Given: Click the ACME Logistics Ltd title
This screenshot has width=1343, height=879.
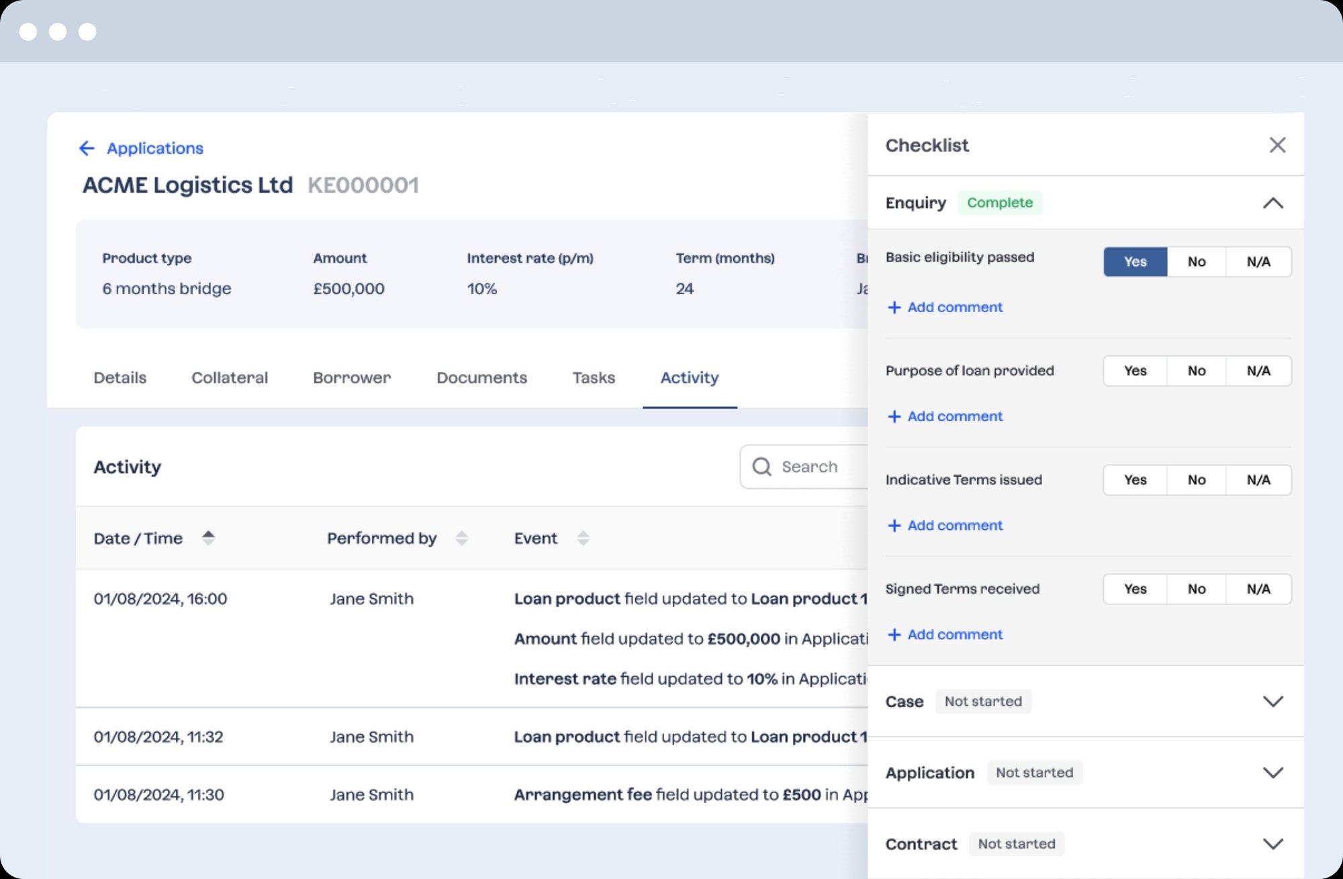Looking at the screenshot, I should [x=187, y=185].
